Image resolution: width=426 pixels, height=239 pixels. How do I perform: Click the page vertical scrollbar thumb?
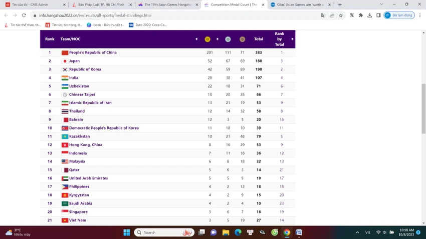point(423,108)
